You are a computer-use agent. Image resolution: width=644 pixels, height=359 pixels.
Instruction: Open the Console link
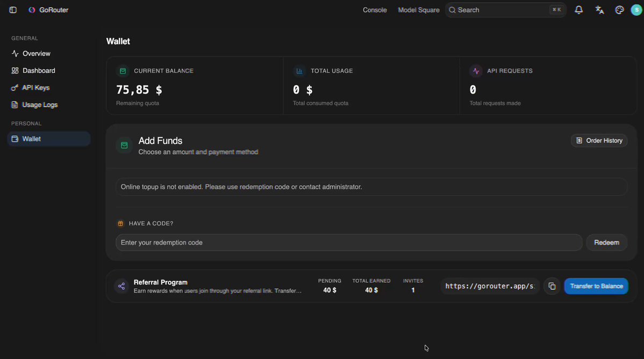point(374,10)
